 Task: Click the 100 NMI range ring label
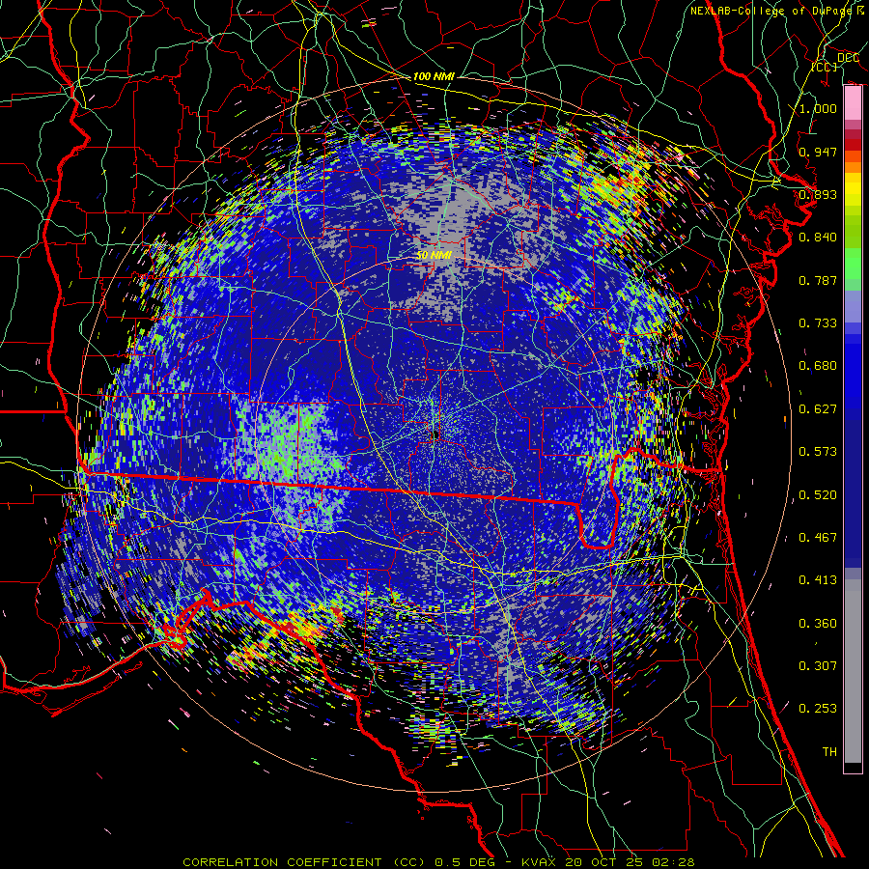(434, 76)
